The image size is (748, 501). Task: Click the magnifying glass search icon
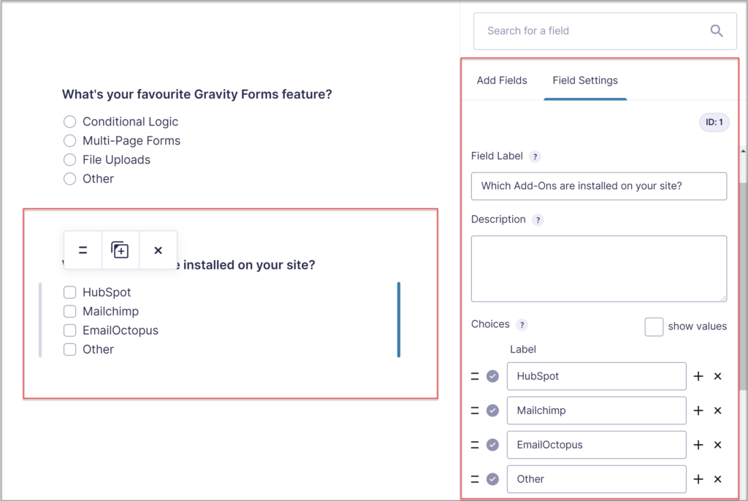[x=716, y=31]
